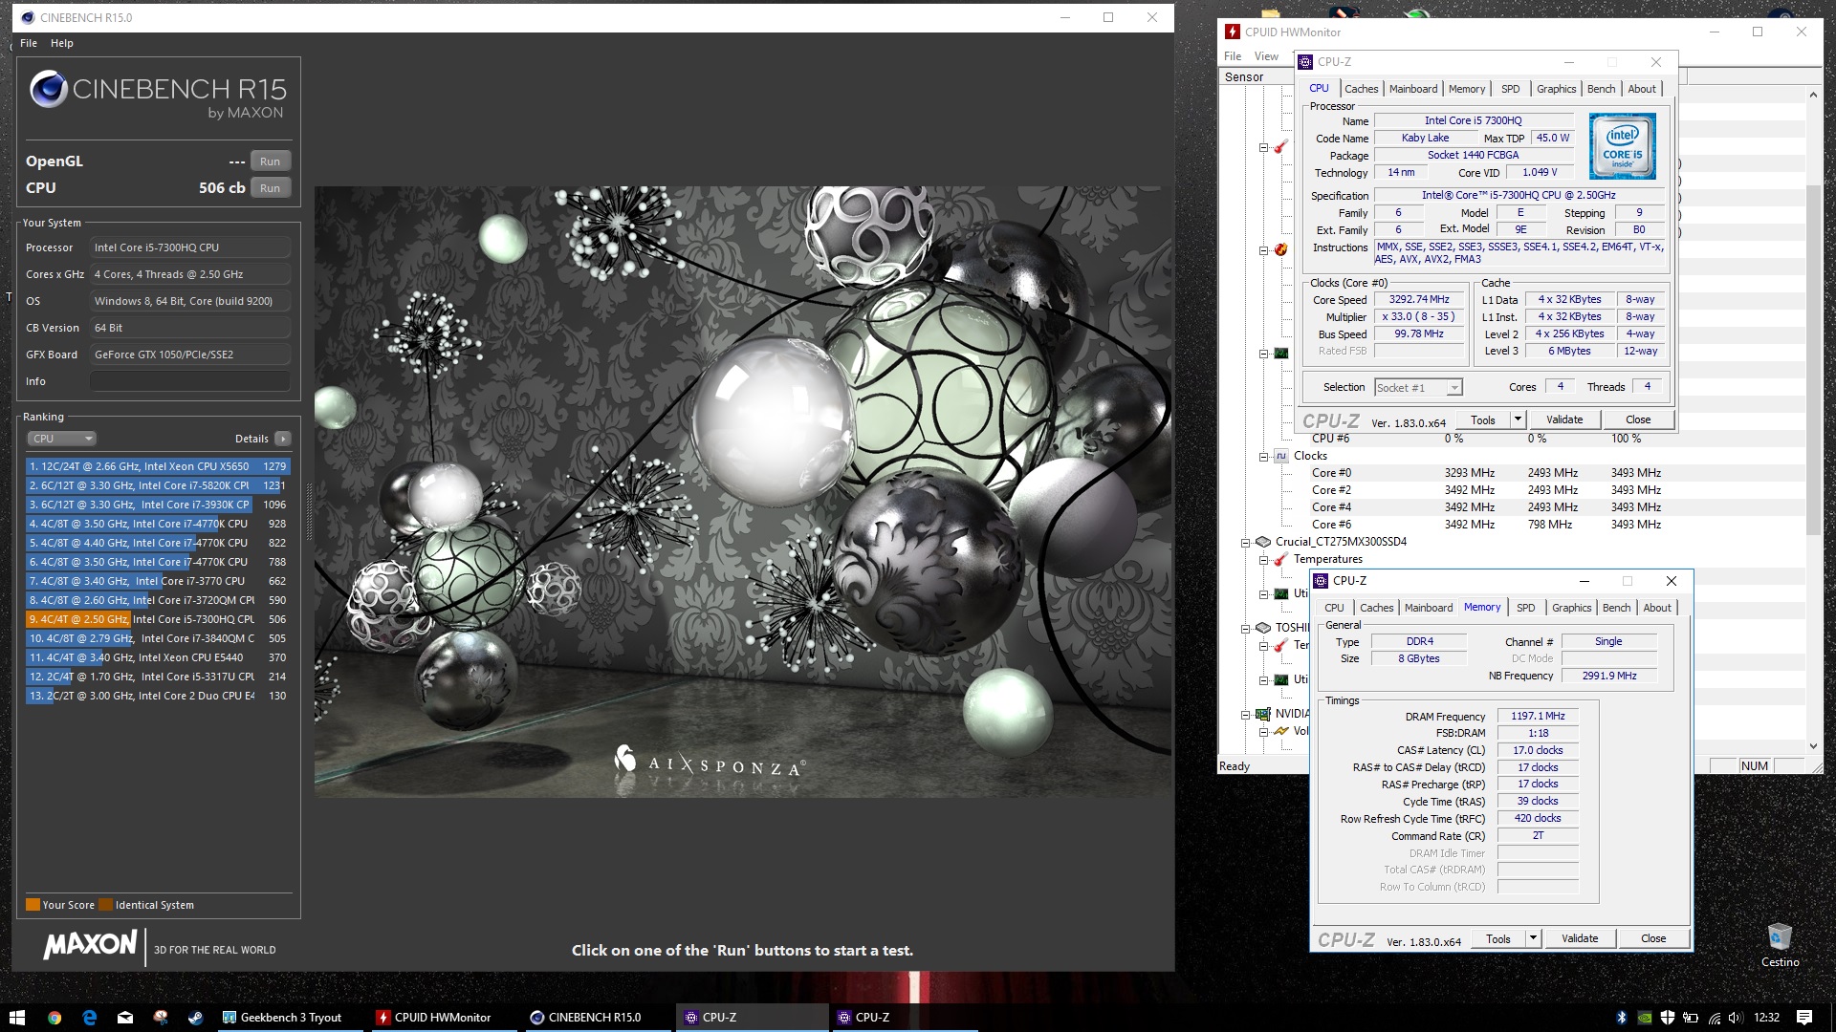The height and width of the screenshot is (1032, 1836).
Task: Run the OpenGL benchmark test
Action: coord(271,161)
